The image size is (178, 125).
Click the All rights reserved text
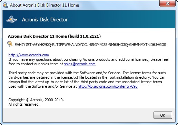pyautogui.click(x=24, y=104)
